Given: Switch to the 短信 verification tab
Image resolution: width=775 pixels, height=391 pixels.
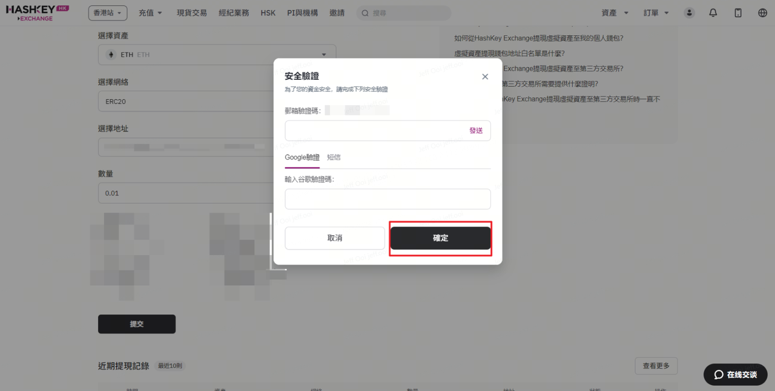Looking at the screenshot, I should tap(334, 157).
